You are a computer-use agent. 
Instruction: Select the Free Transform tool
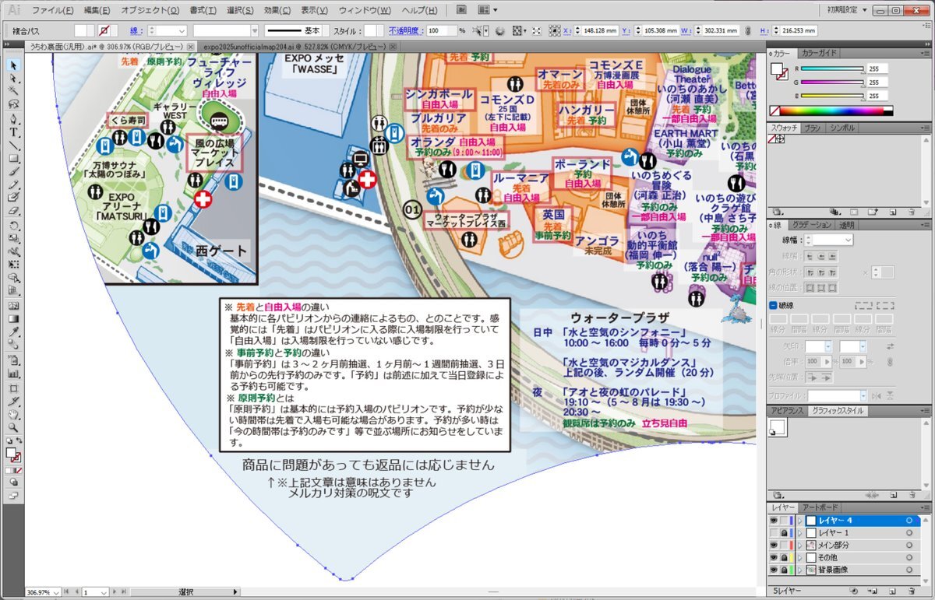coord(13,265)
